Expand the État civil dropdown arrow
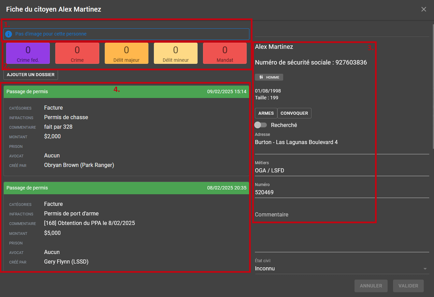The image size is (434, 297). [x=425, y=269]
